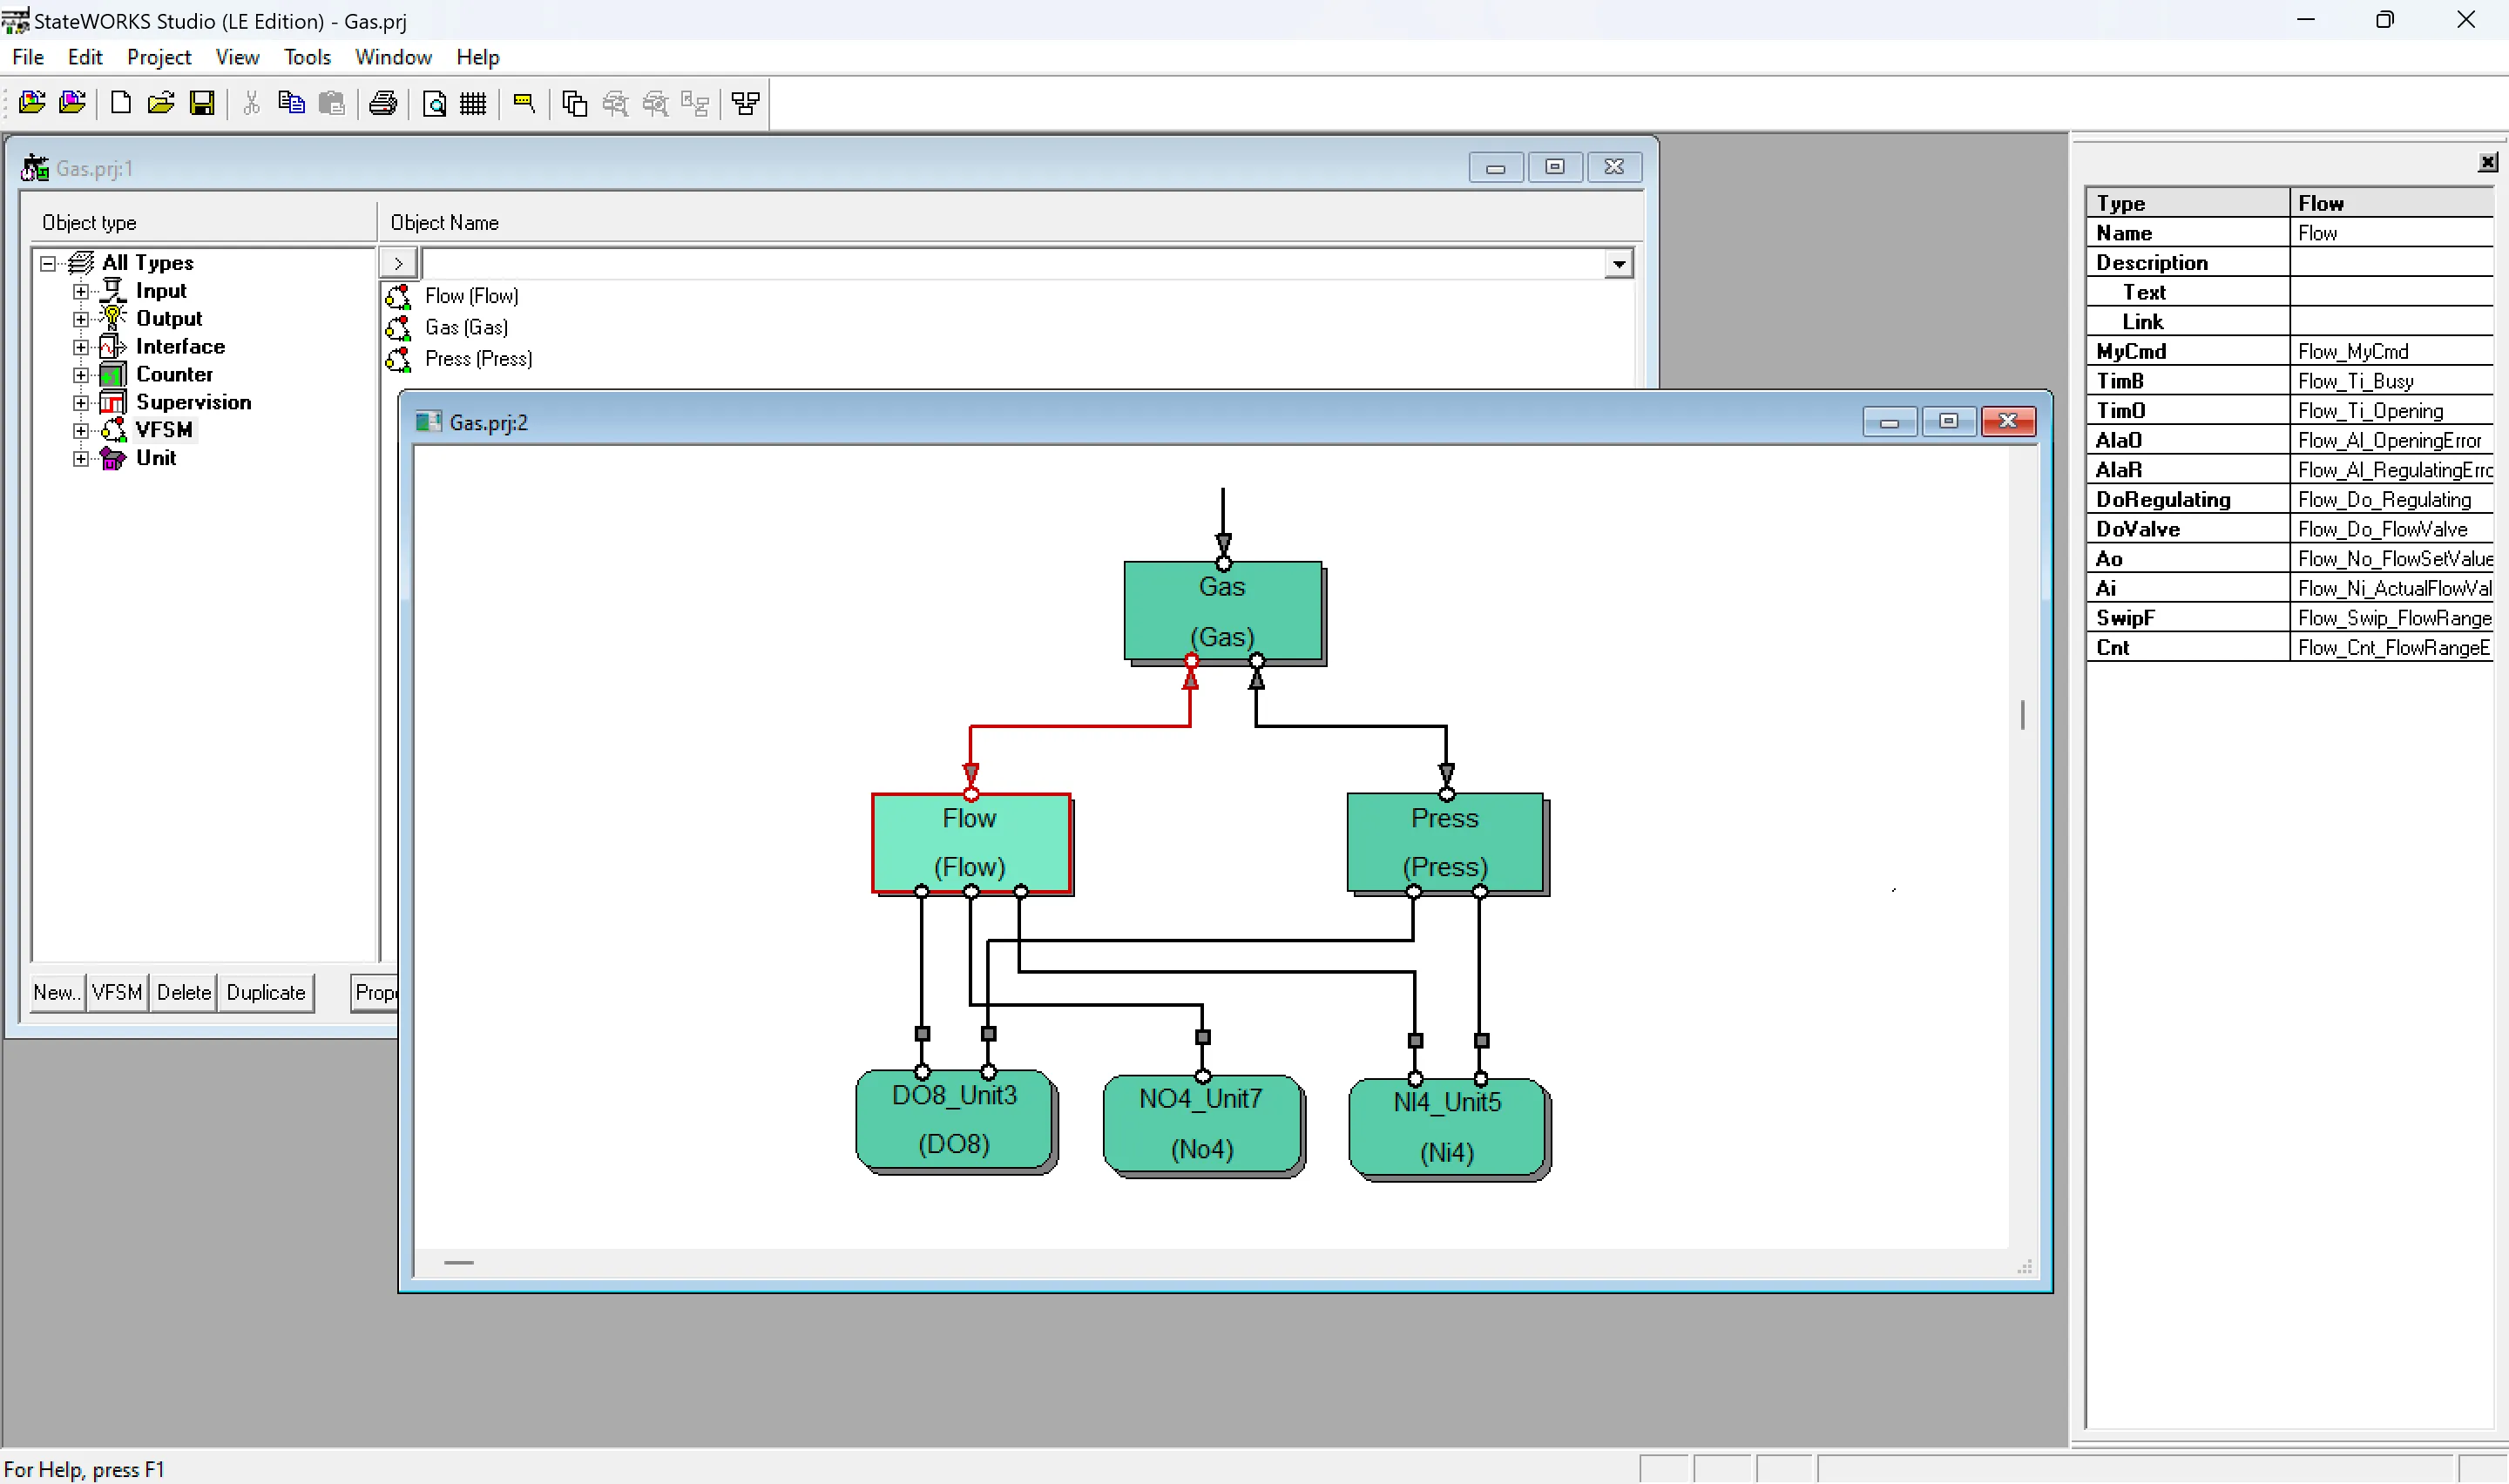Open the Object Name dropdown list
The image size is (2509, 1484).
point(1618,263)
